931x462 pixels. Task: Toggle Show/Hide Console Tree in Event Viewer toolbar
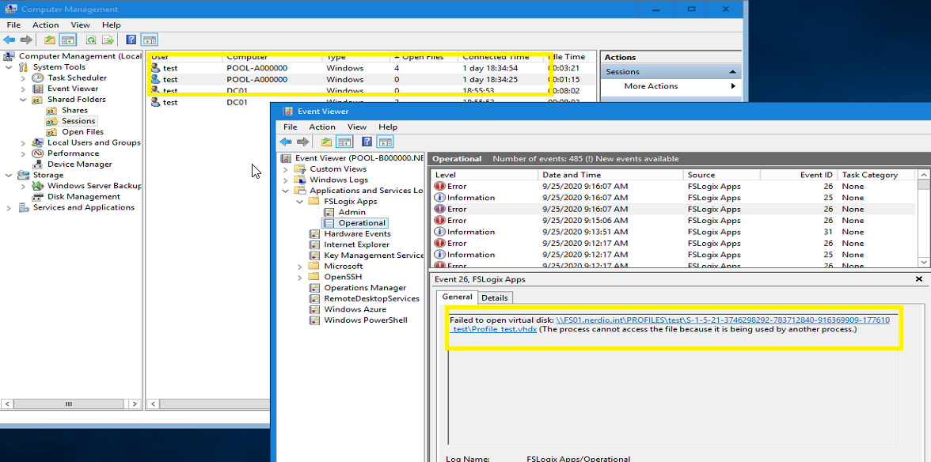344,142
